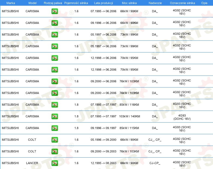
Task: Select the date range 07.1995 -> 06.2006
Action: (104, 11)
